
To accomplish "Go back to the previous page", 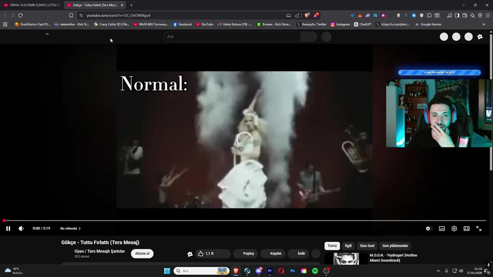I will tap(5, 15).
